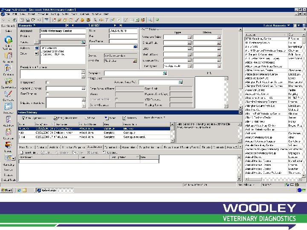Viewport: 307px width, 230px height.
Task: Open the Window menu
Action: coord(96,14)
